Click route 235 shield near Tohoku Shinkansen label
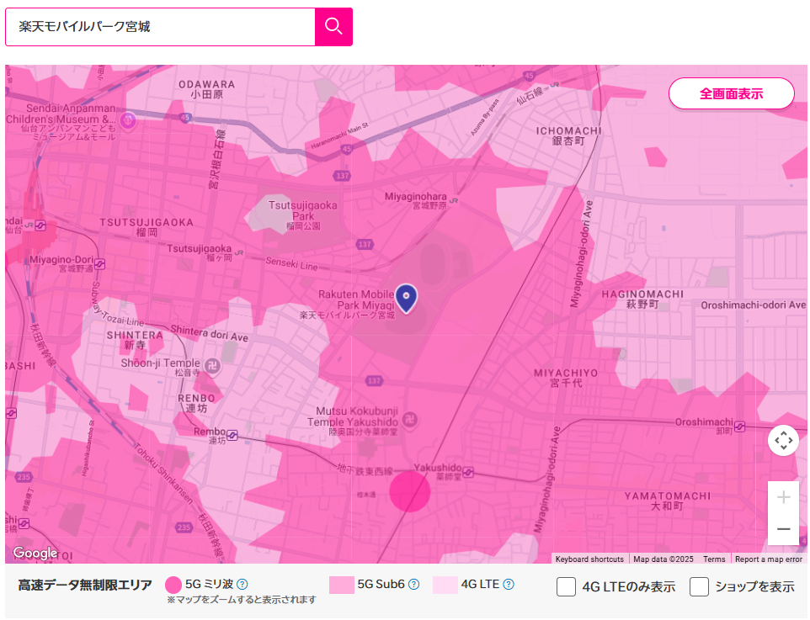This screenshot has width=810, height=620. pyautogui.click(x=184, y=527)
